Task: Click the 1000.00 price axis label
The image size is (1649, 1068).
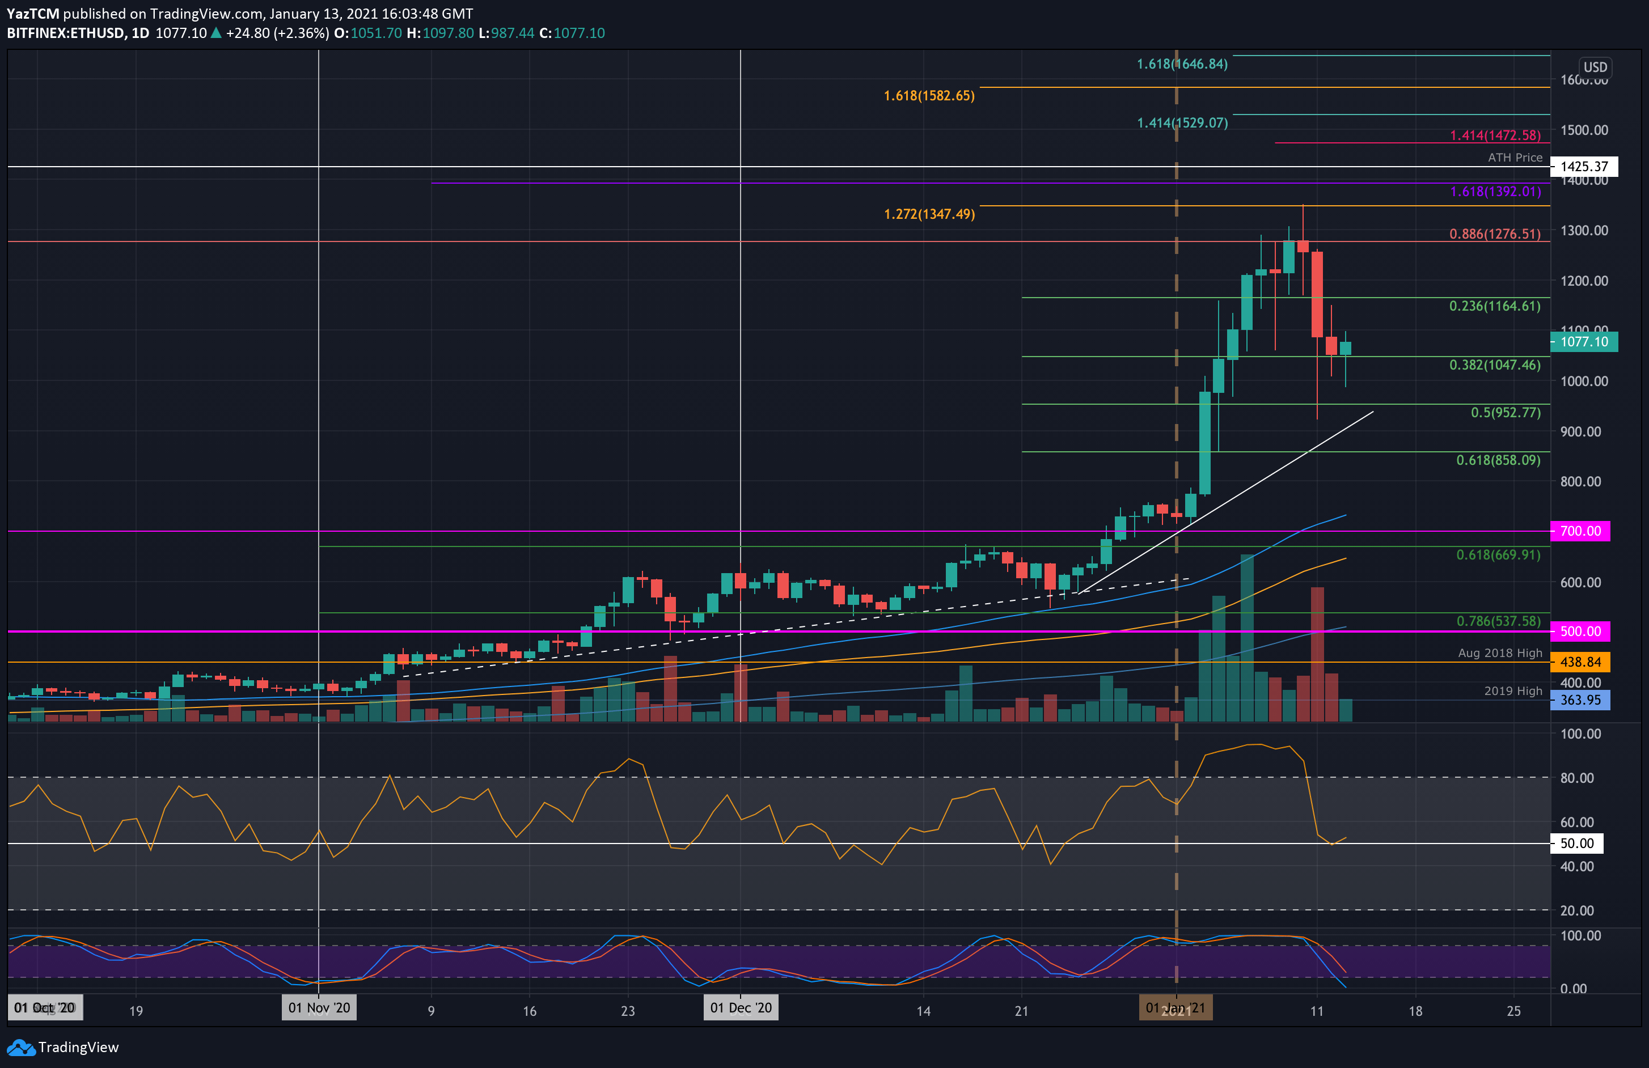Action: [x=1584, y=381]
